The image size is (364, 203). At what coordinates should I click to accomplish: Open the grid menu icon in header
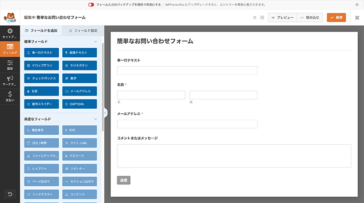(262, 18)
